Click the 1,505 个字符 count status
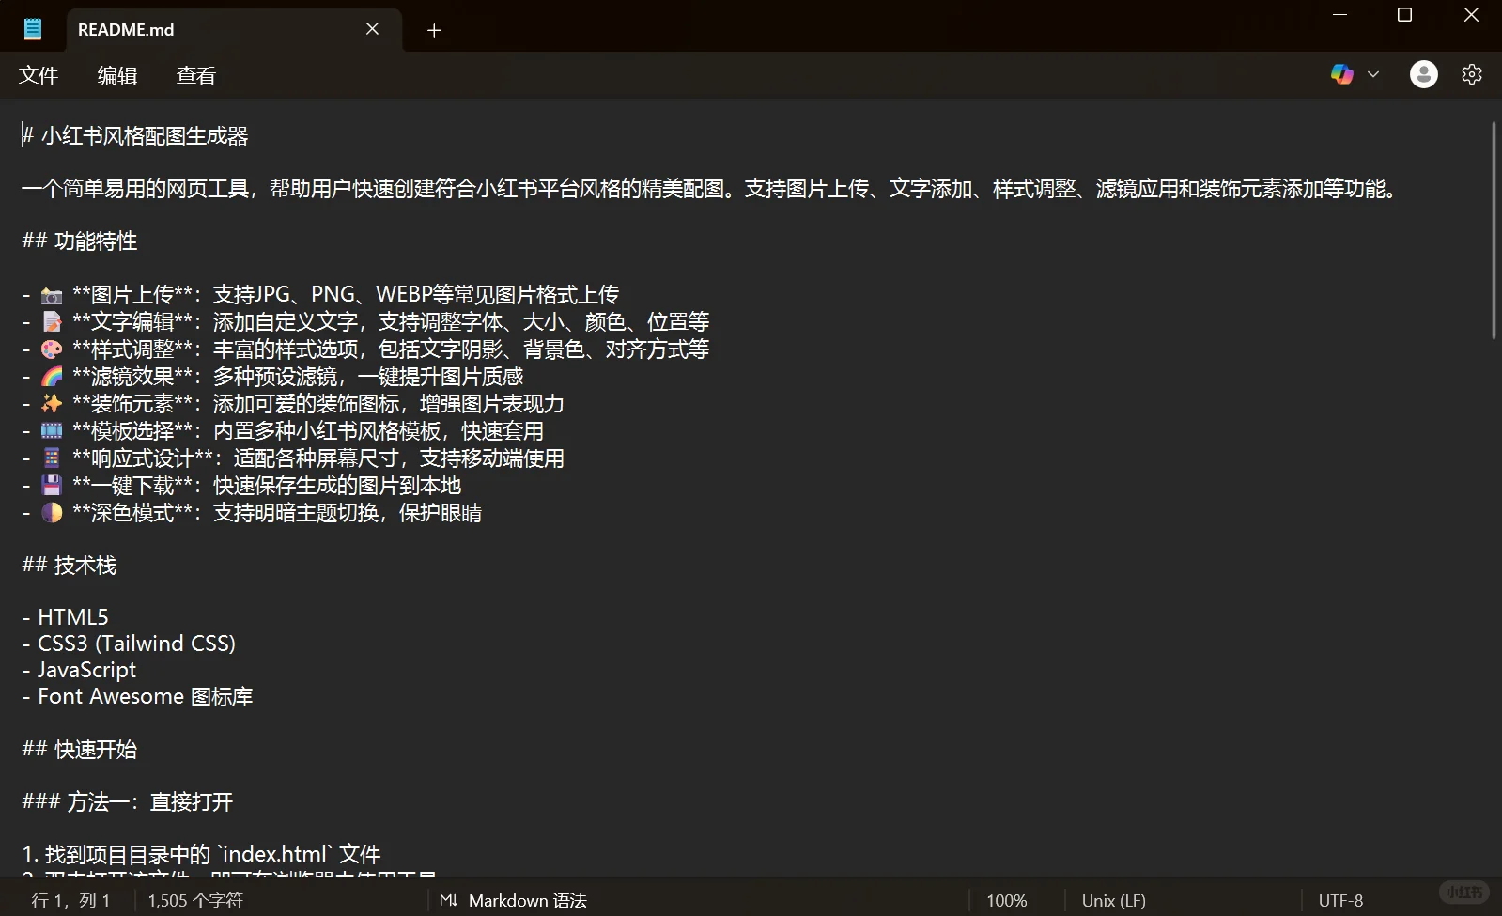Screen dimensions: 1502x916 coord(195,900)
